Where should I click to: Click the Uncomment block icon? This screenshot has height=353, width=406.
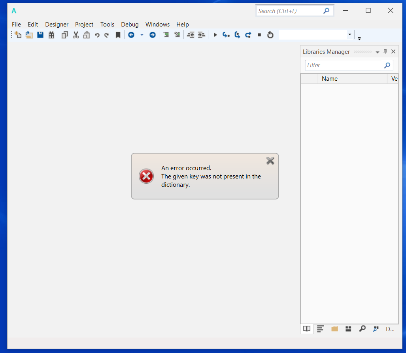[177, 35]
